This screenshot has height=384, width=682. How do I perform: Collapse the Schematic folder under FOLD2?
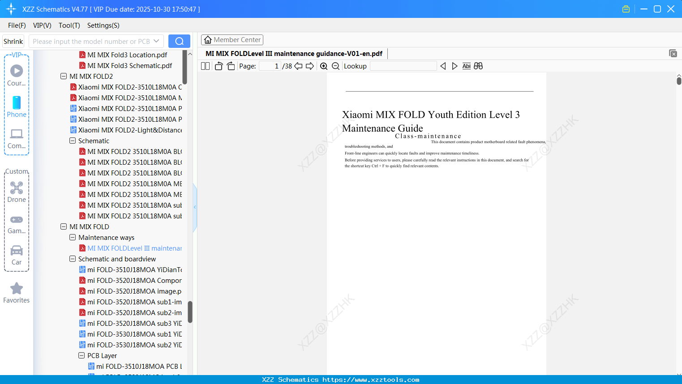point(73,141)
